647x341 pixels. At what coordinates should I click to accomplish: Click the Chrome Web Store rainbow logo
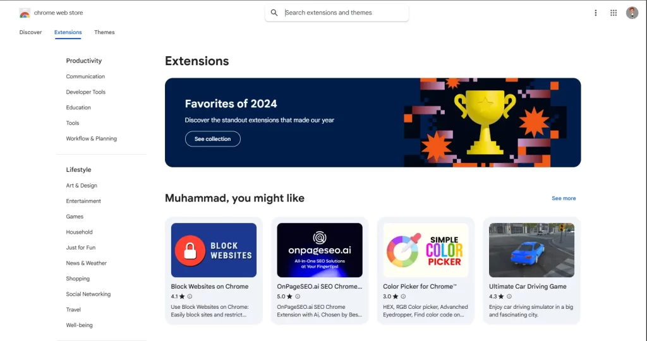point(25,13)
